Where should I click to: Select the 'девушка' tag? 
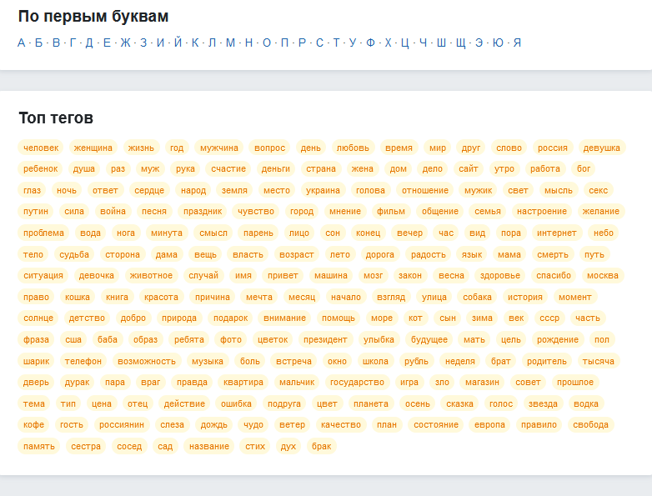point(601,148)
